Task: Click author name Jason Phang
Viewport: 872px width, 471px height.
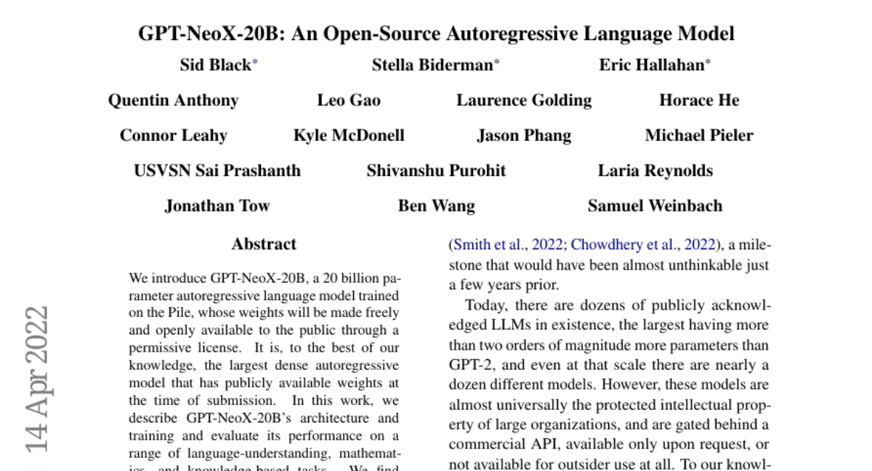Action: click(524, 136)
